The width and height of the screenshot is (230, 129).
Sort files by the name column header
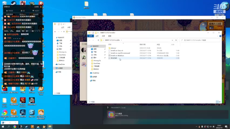[x=110, y=44]
